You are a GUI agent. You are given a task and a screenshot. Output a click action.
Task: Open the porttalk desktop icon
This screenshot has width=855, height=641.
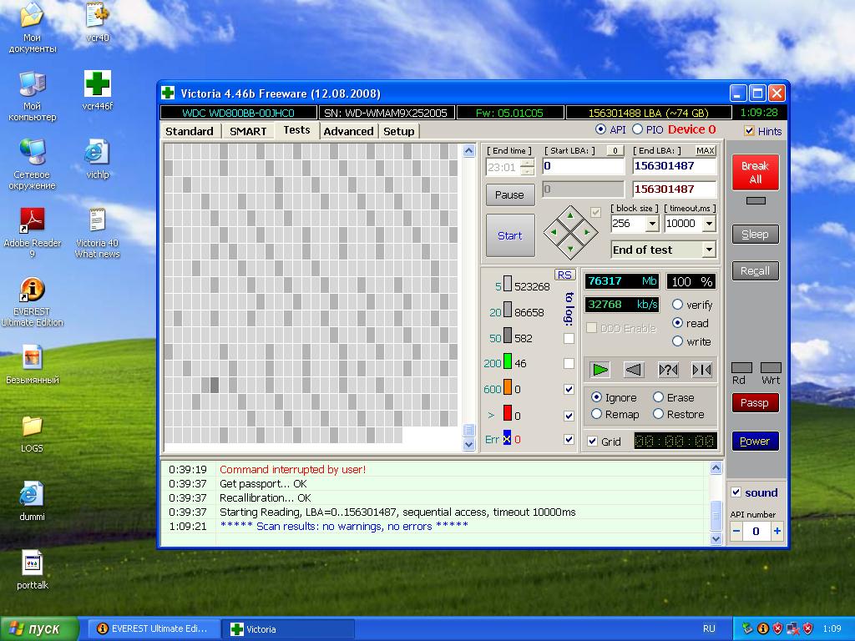33,569
